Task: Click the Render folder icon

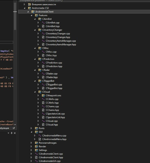Action: click(x=36, y=146)
